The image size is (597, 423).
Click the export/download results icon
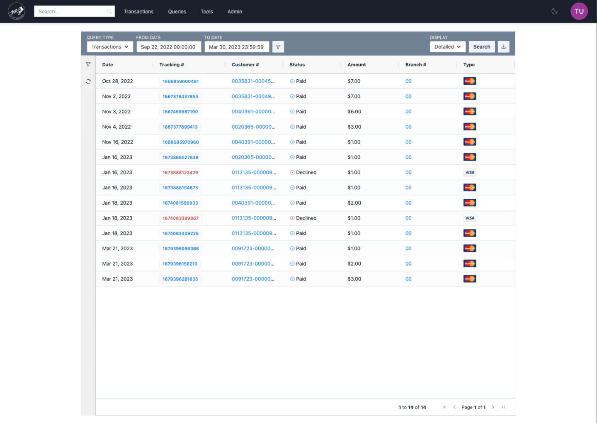503,46
